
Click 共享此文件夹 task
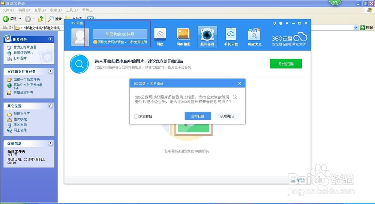(23, 92)
